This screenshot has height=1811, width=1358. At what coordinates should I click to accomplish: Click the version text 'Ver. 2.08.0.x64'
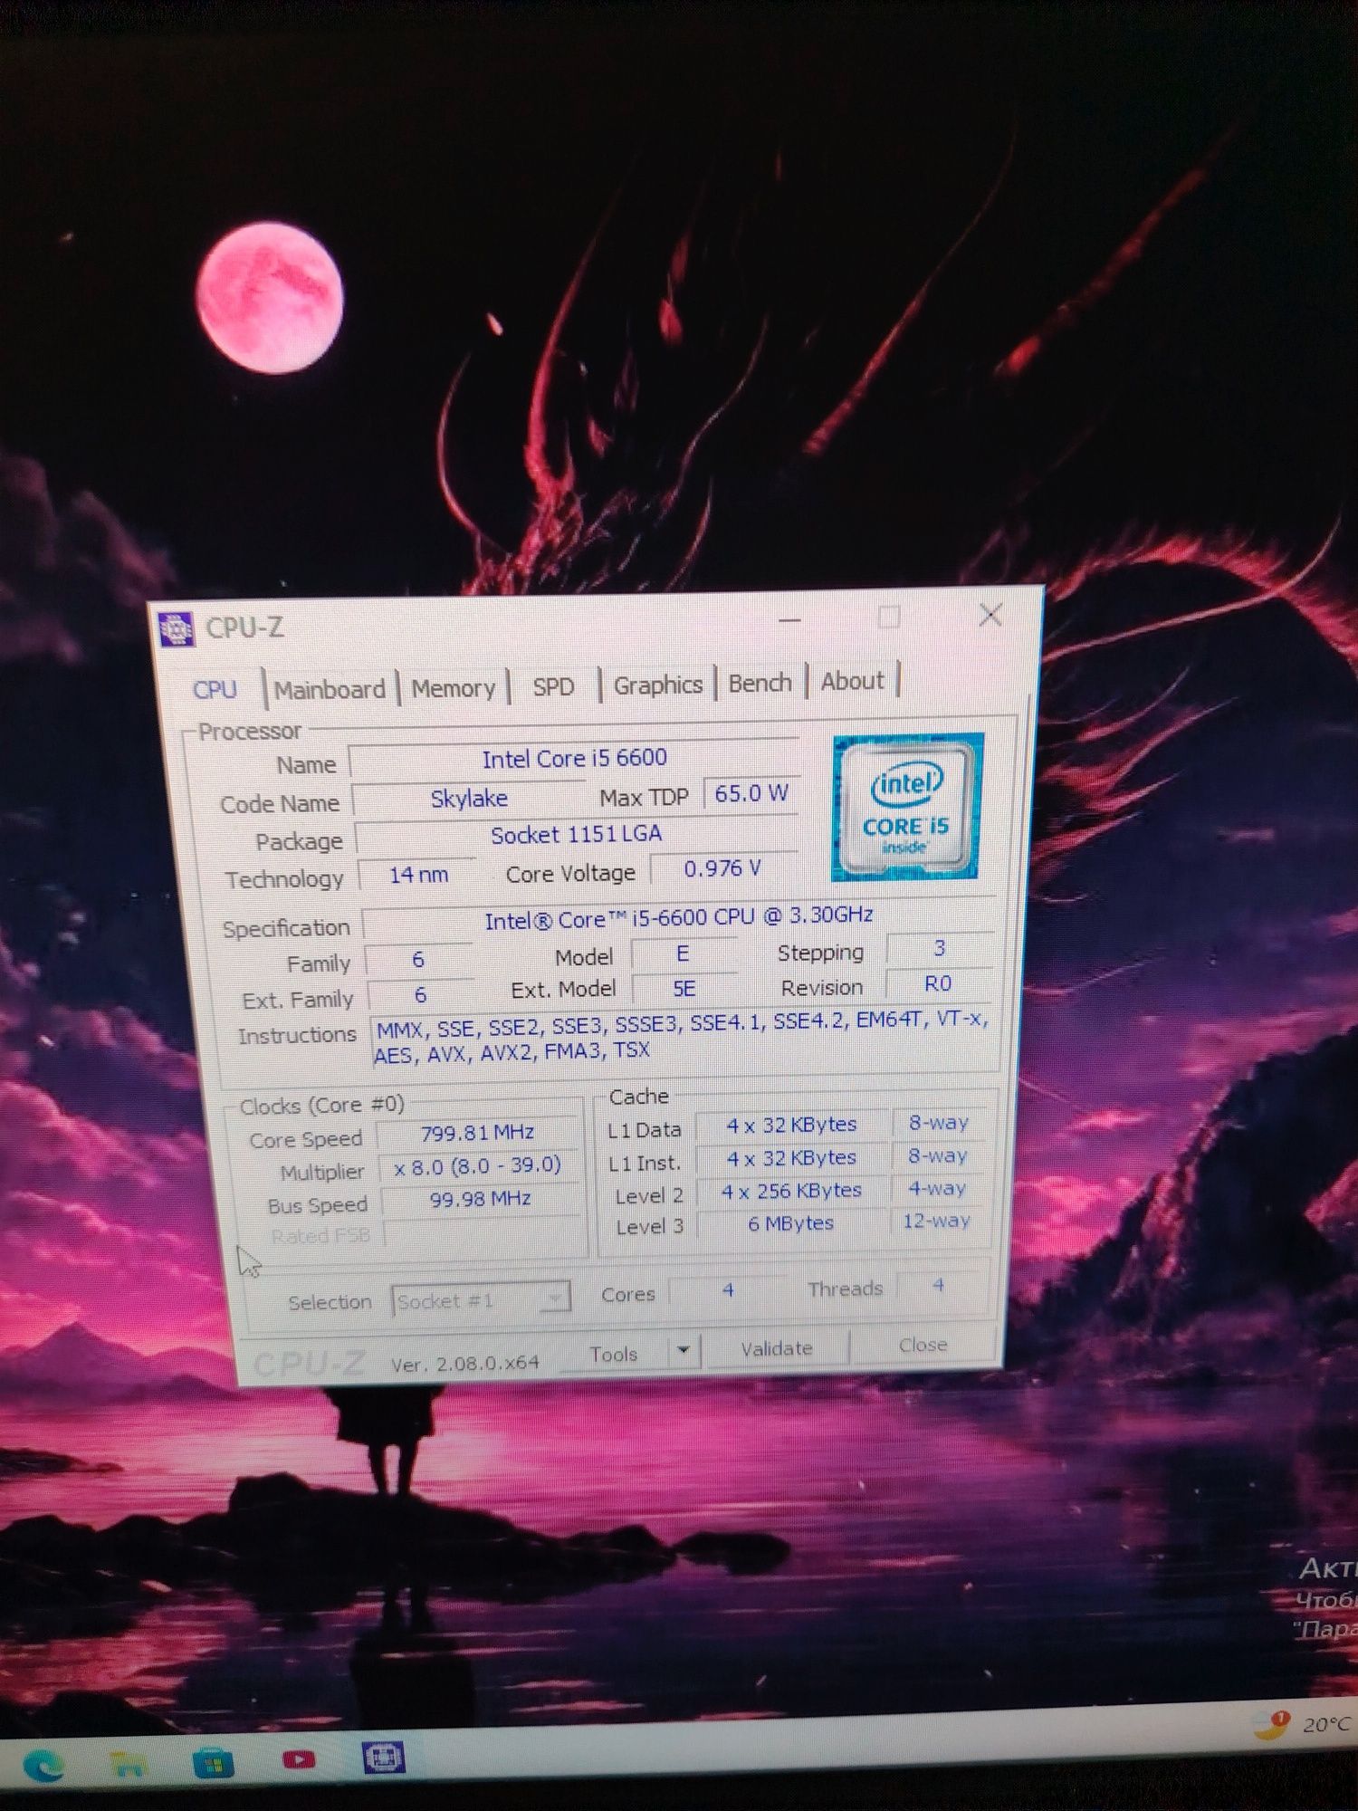[x=464, y=1363]
